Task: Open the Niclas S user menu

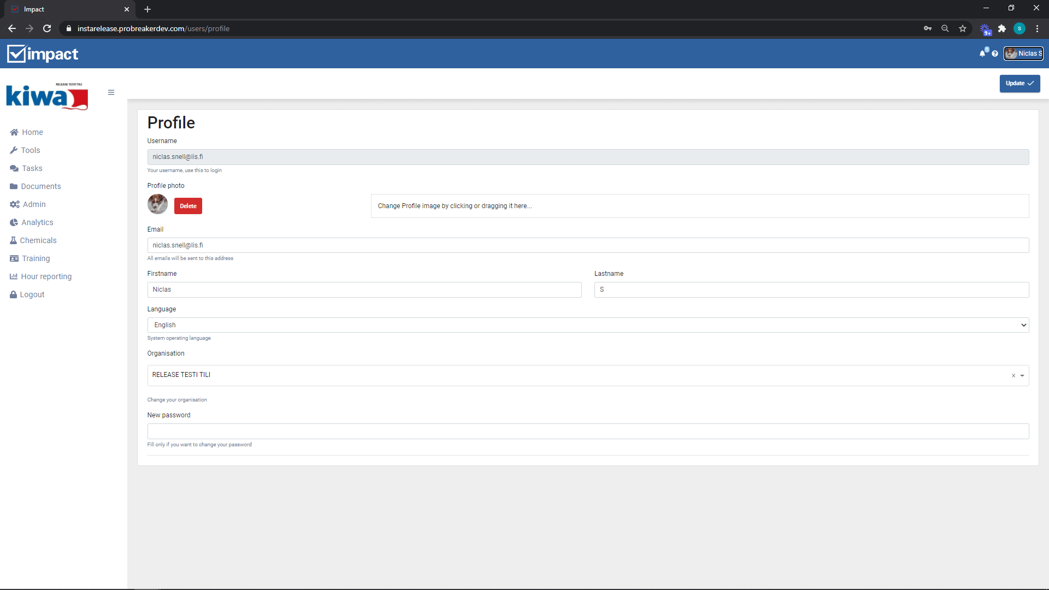Action: [x=1023, y=54]
